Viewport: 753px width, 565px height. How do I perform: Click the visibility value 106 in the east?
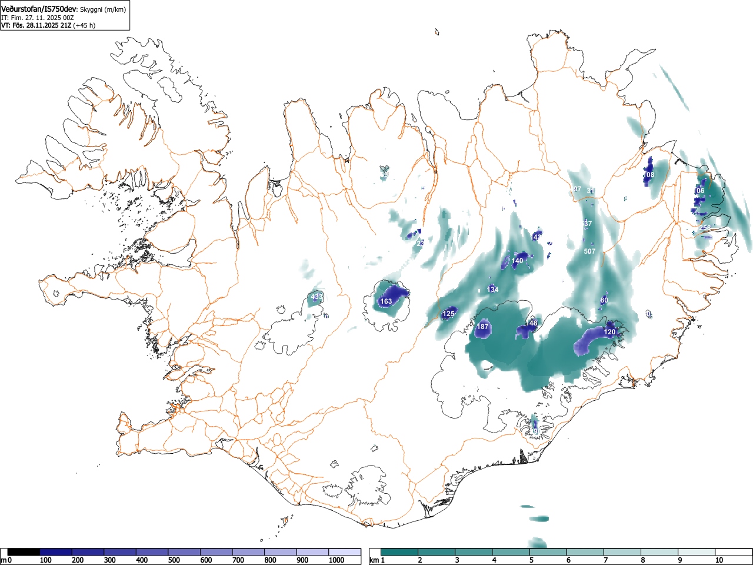coord(699,191)
